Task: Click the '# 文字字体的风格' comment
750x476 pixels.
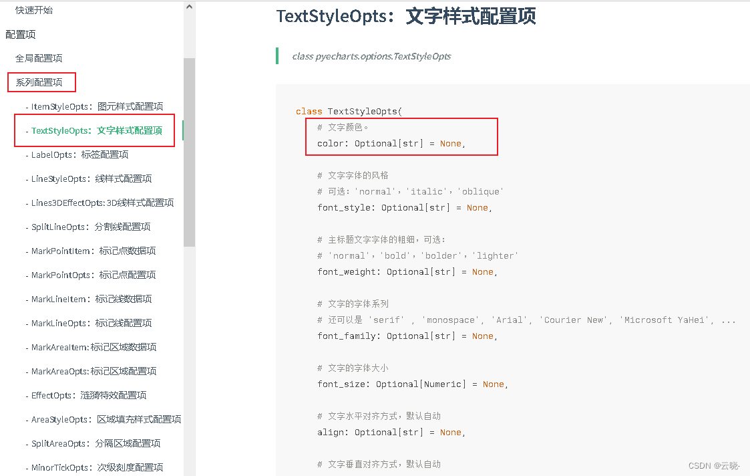Action: pos(353,175)
